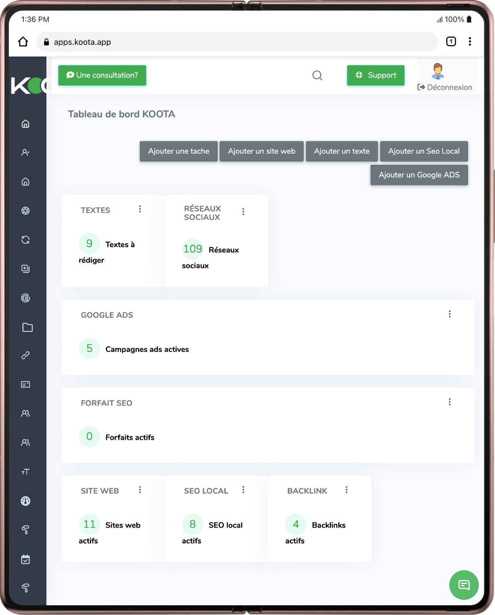Open BACKLINK card options menu
This screenshot has height=615, width=495.
click(x=346, y=490)
